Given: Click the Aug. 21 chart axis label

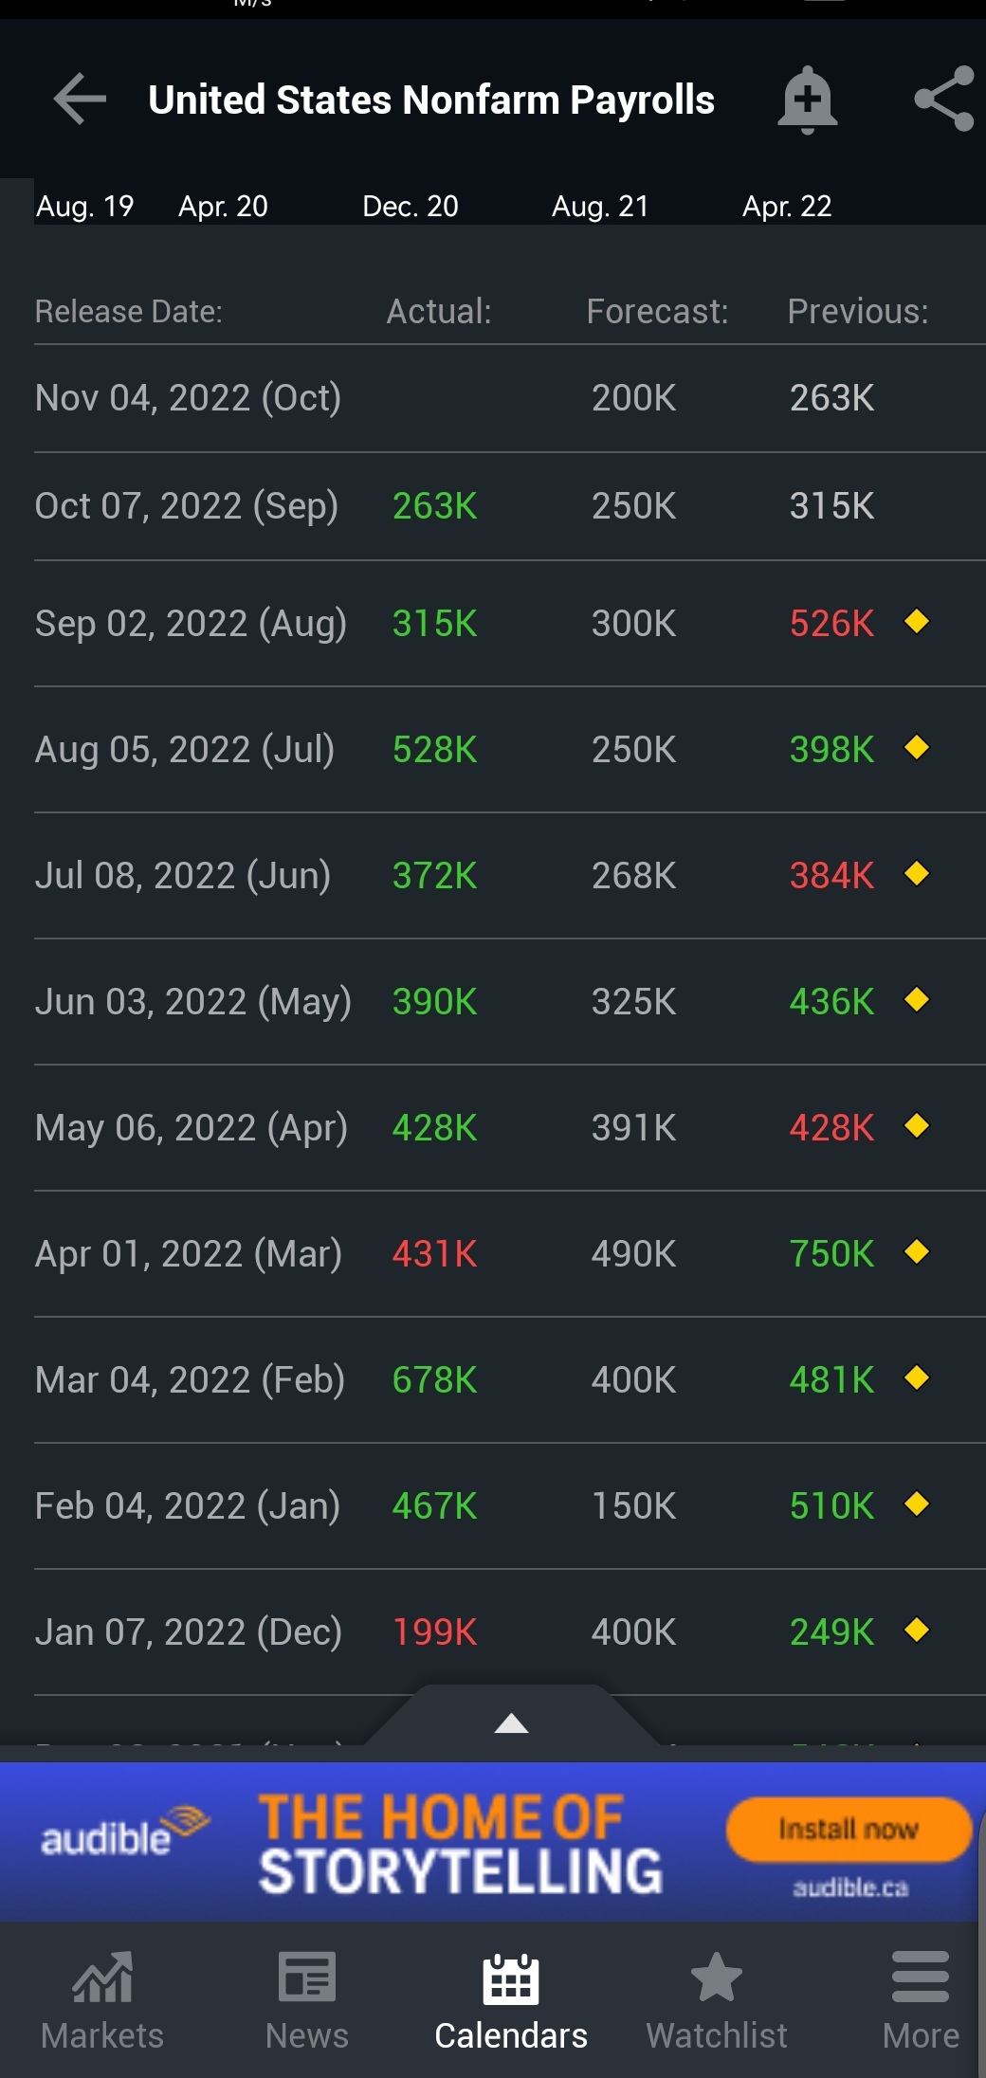Looking at the screenshot, I should 600,206.
